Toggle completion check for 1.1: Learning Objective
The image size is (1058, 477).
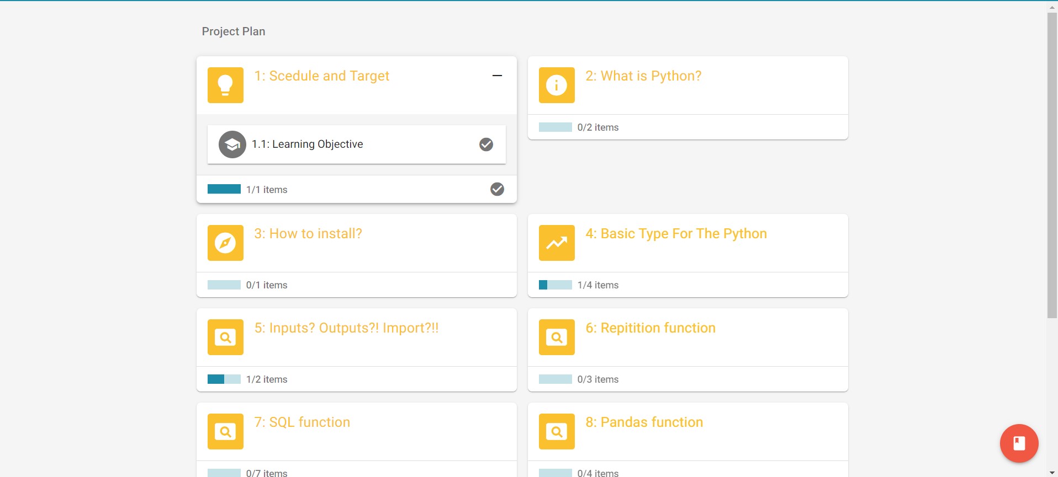486,144
